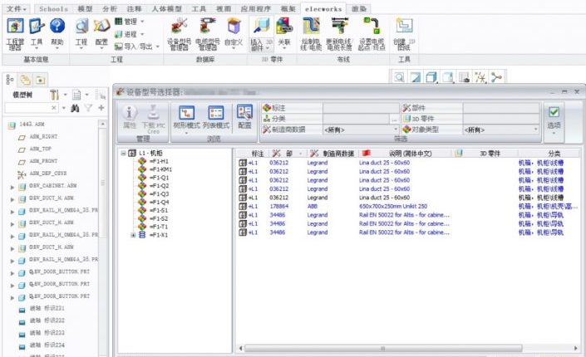Click the model tree settings hammer icon

pyautogui.click(x=55, y=95)
